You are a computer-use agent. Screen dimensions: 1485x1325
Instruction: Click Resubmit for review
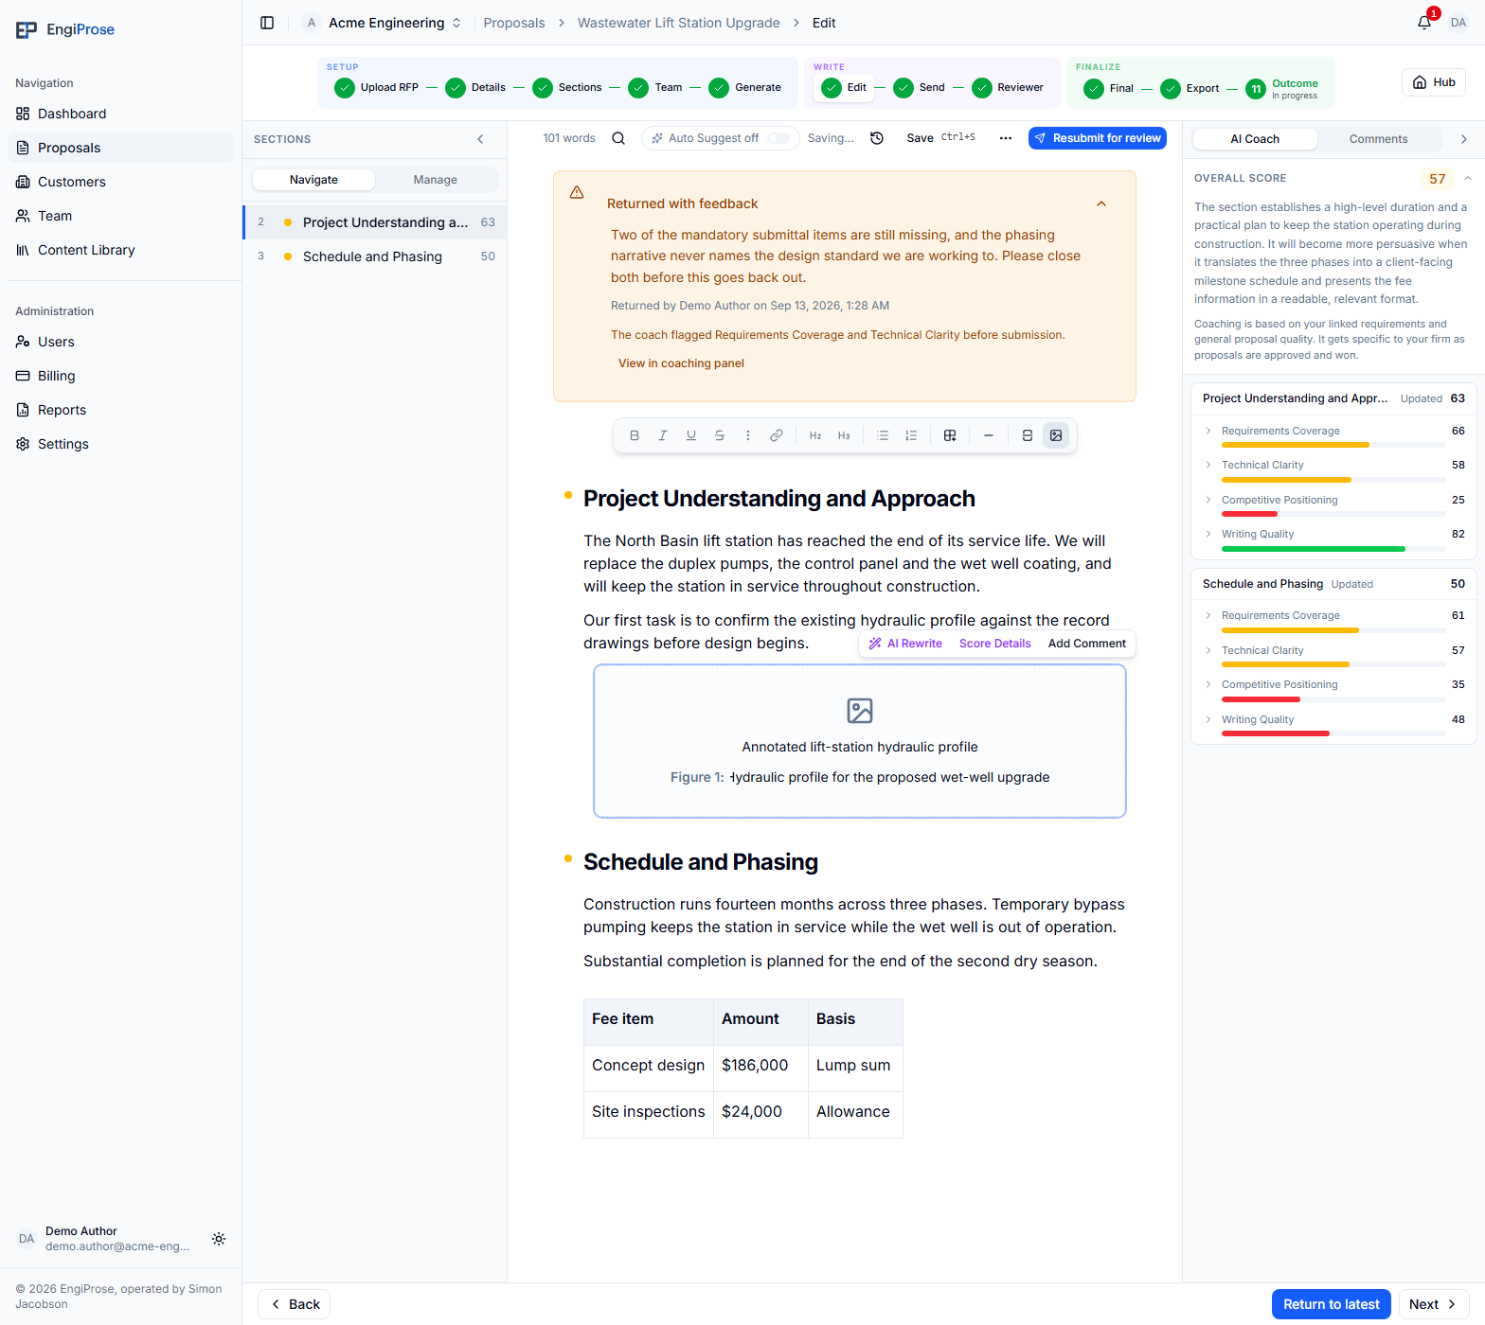(x=1098, y=138)
